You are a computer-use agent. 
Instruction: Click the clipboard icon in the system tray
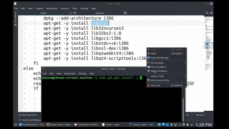tap(184, 125)
